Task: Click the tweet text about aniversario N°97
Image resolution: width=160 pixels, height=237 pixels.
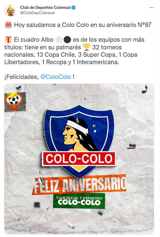Action: click(83, 25)
